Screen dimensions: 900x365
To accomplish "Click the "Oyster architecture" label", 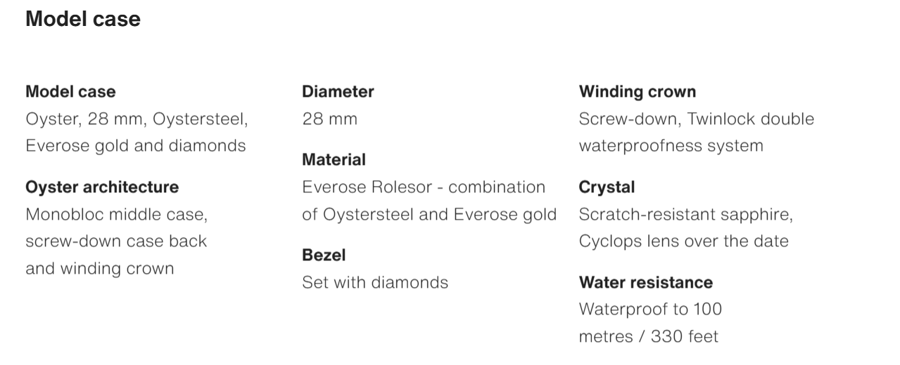I will [x=102, y=187].
